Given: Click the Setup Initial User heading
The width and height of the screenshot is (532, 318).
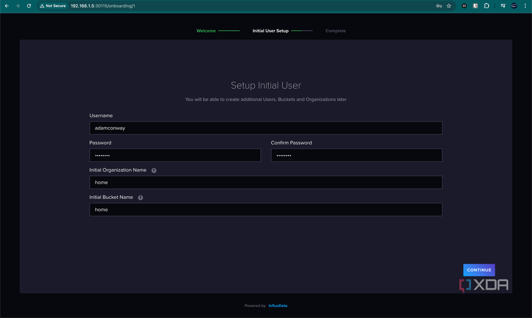Looking at the screenshot, I should pyautogui.click(x=266, y=86).
